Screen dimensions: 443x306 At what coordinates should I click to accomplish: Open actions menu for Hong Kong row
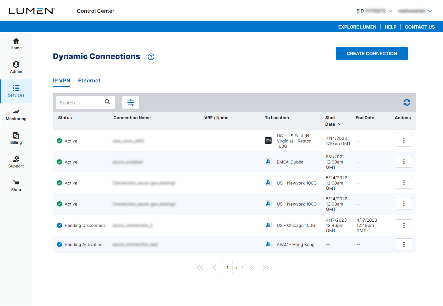404,244
